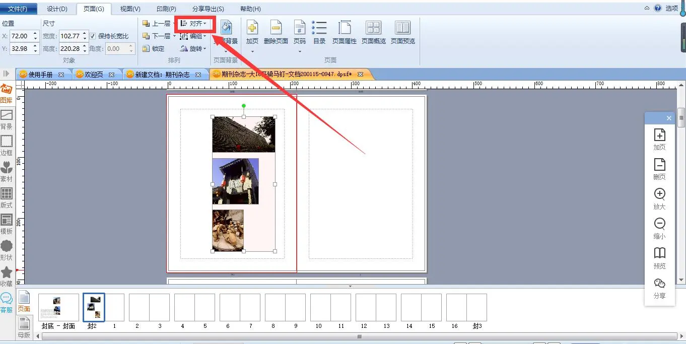Image resolution: width=686 pixels, height=344 pixels.
Task: Click the 页面背景 paint bucket icon
Action: pos(226,28)
